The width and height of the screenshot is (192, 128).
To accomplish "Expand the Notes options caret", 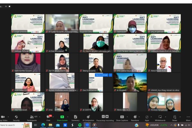I will (180, 117).
